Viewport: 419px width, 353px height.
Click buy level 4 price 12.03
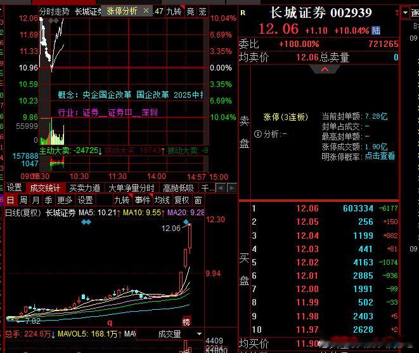coord(307,249)
